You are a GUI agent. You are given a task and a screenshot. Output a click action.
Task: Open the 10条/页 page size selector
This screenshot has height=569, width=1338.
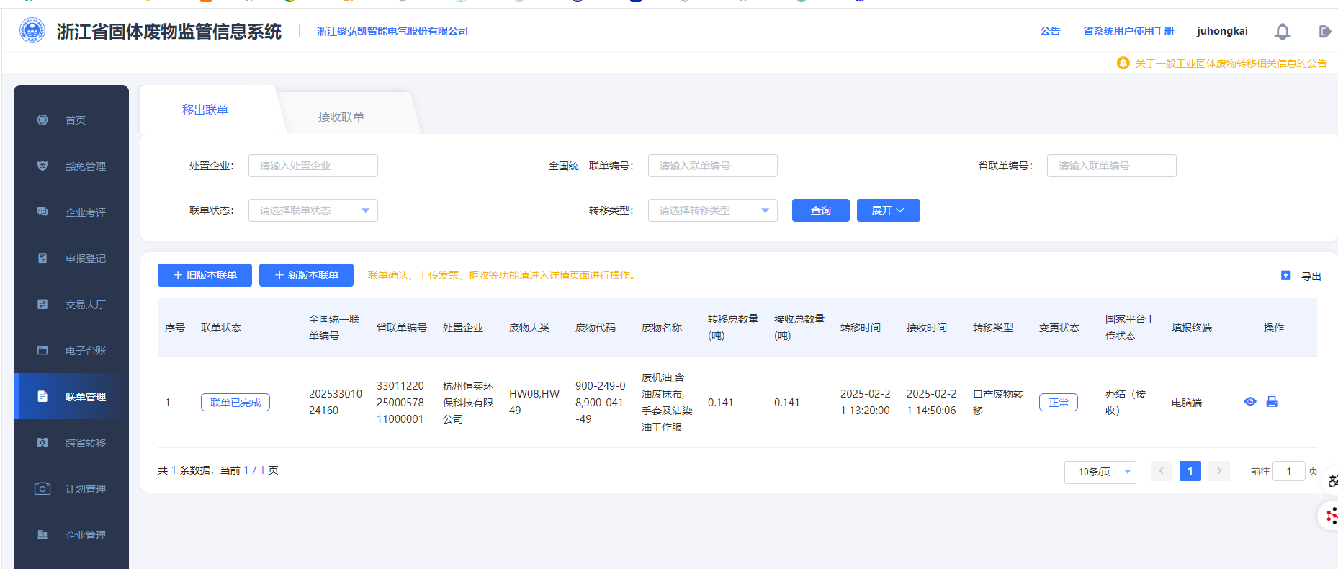click(1100, 472)
